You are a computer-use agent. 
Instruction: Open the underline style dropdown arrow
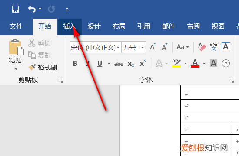coord(109,63)
